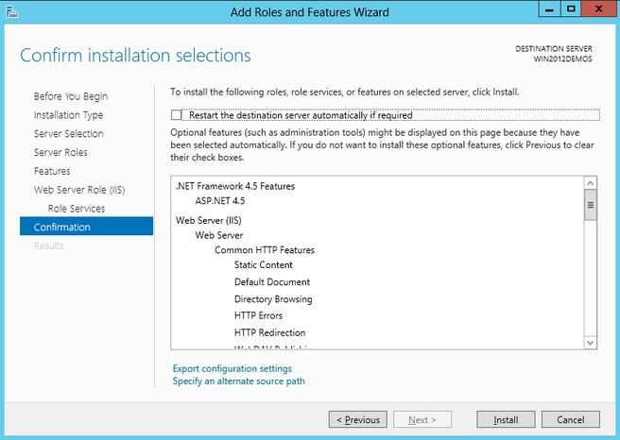Open the Server Roles step
Screen dimensions: 620x440
click(x=60, y=153)
